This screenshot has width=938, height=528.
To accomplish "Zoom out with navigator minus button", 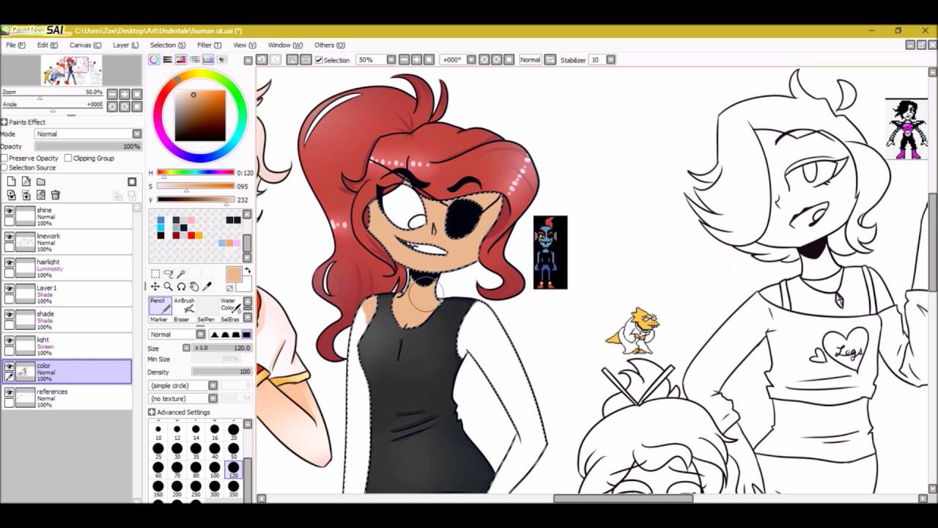I will 112,94.
